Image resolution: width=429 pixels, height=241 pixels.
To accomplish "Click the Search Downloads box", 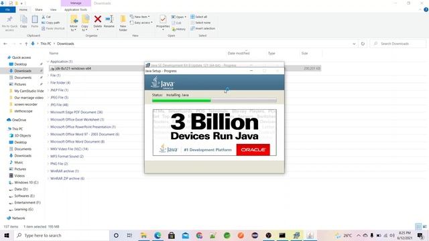I will click(x=397, y=44).
